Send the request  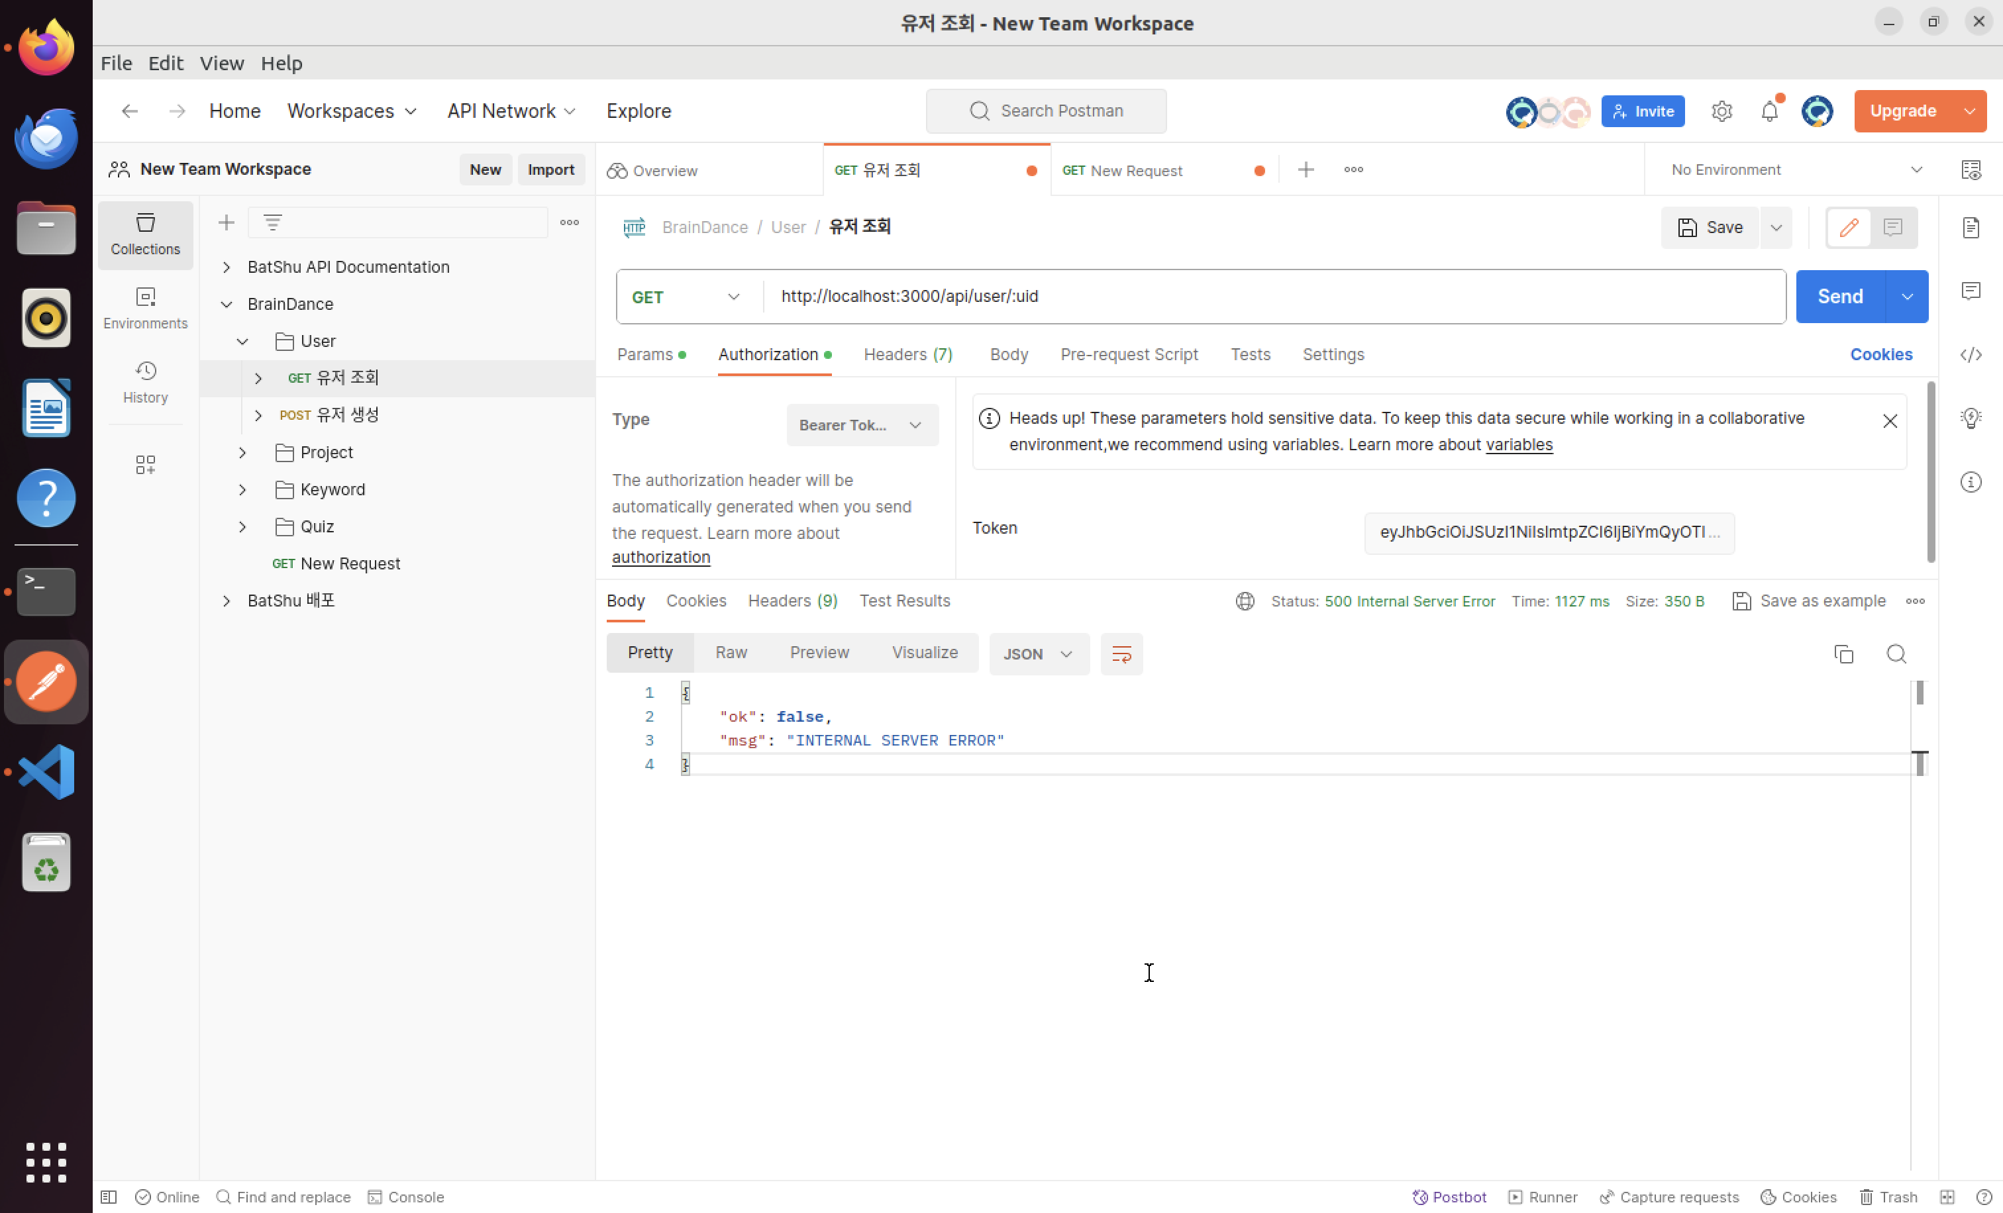click(x=1839, y=297)
